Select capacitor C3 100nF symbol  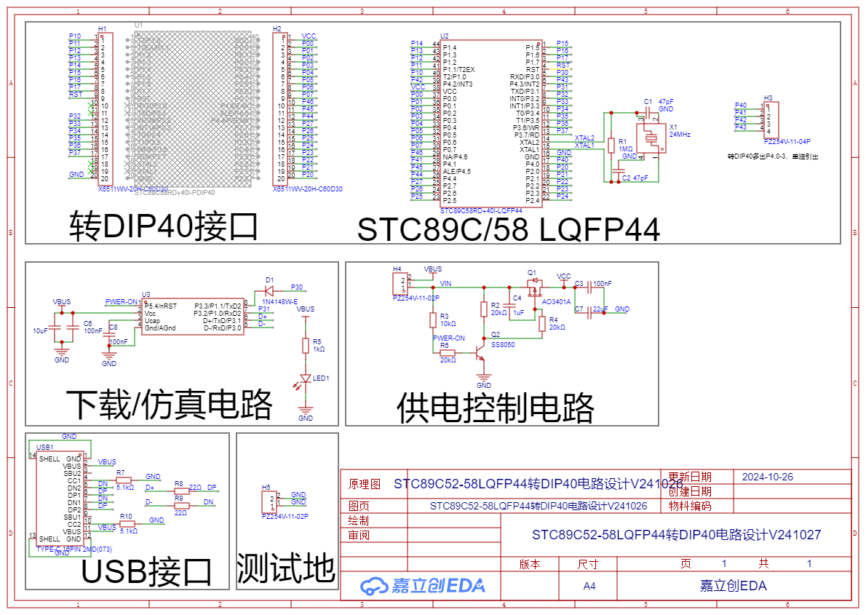[589, 287]
